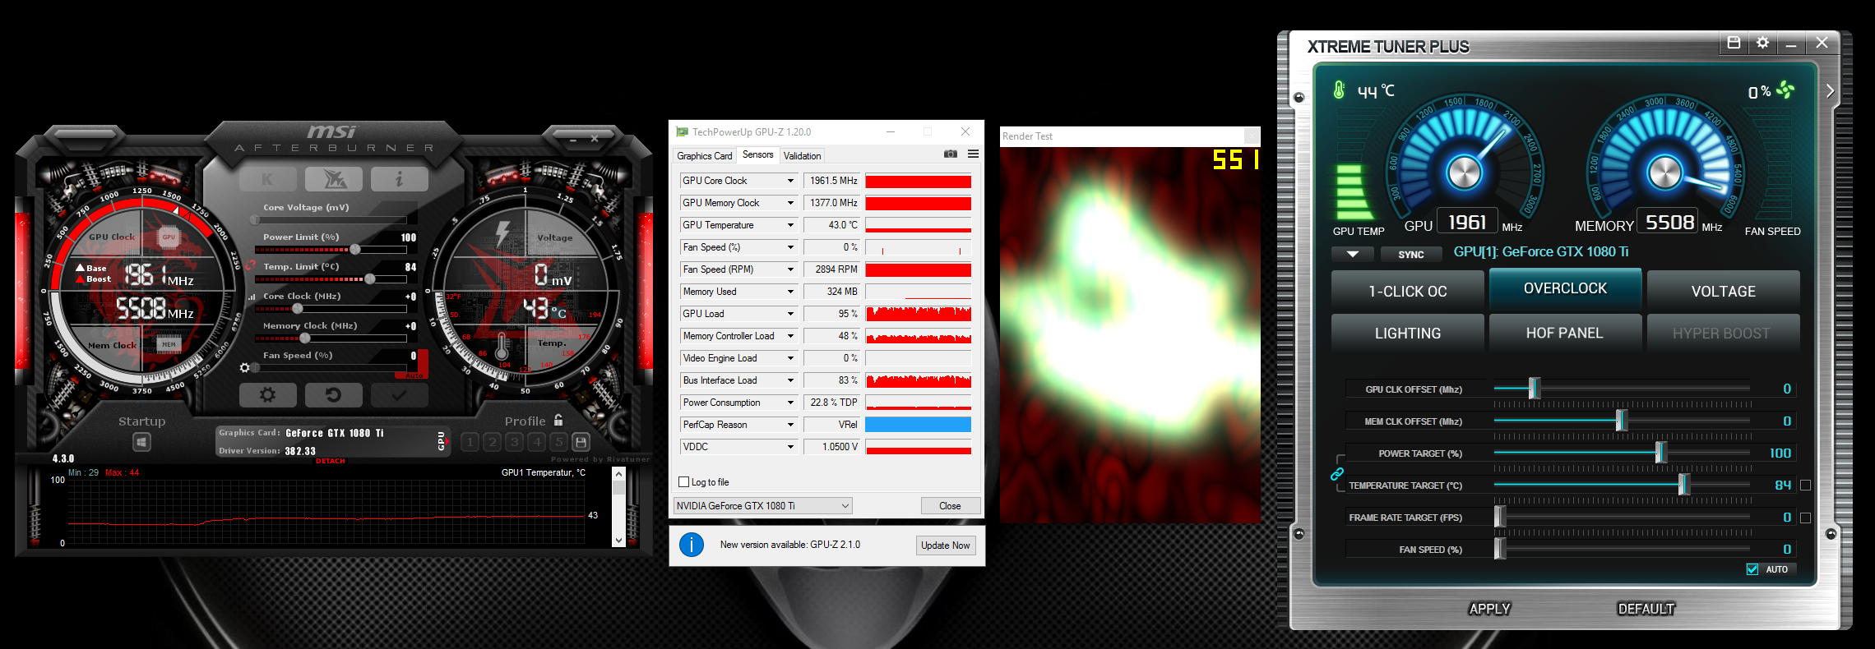1875x649 pixels.
Task: Click the Afterburner reset arrow button
Action: click(x=334, y=395)
